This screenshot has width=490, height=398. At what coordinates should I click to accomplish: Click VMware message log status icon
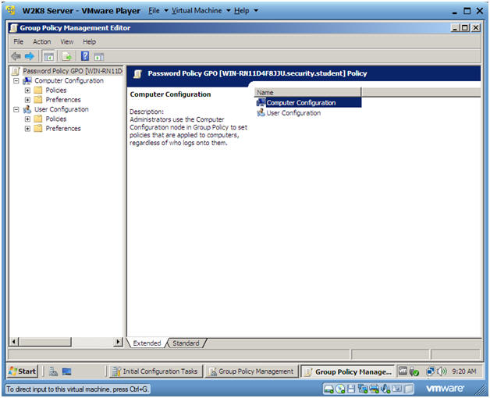[x=408, y=389]
